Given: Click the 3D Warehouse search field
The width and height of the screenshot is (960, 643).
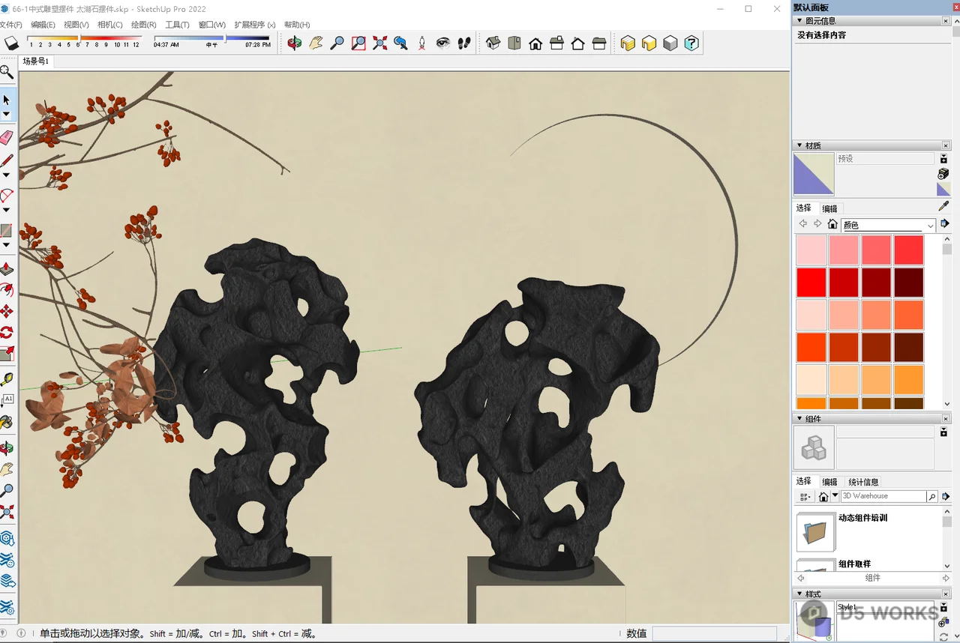Looking at the screenshot, I should tap(883, 496).
